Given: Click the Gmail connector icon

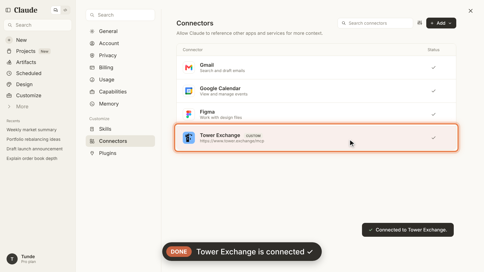Looking at the screenshot, I should click(189, 67).
